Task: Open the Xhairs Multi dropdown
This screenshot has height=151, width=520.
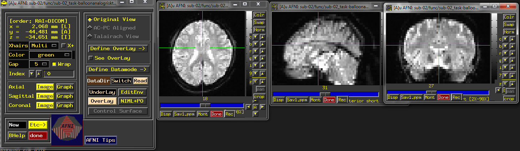Action: pos(44,45)
